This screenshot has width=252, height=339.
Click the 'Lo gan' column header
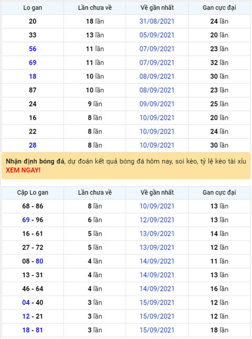(33, 8)
